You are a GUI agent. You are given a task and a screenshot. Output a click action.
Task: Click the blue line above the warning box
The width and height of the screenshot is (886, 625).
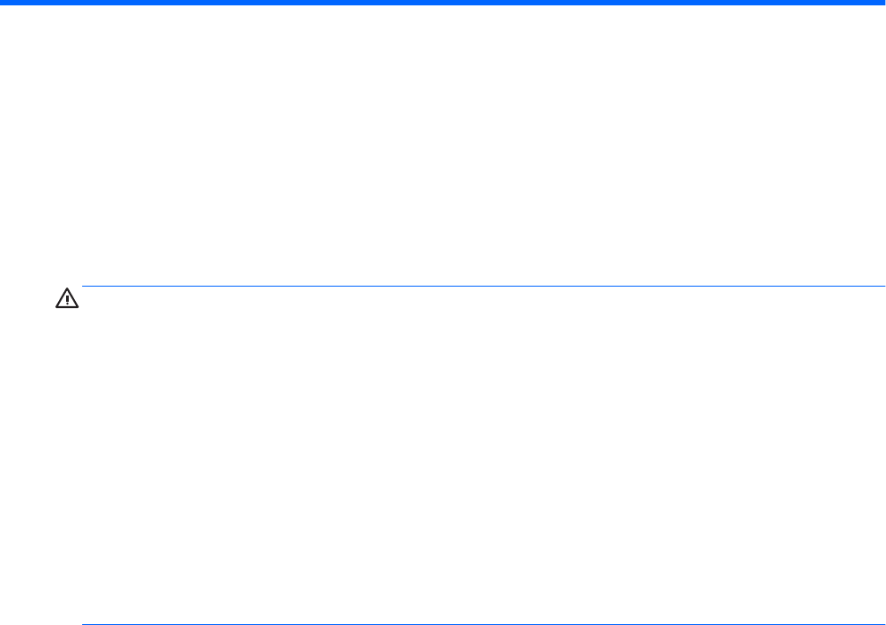(x=484, y=286)
